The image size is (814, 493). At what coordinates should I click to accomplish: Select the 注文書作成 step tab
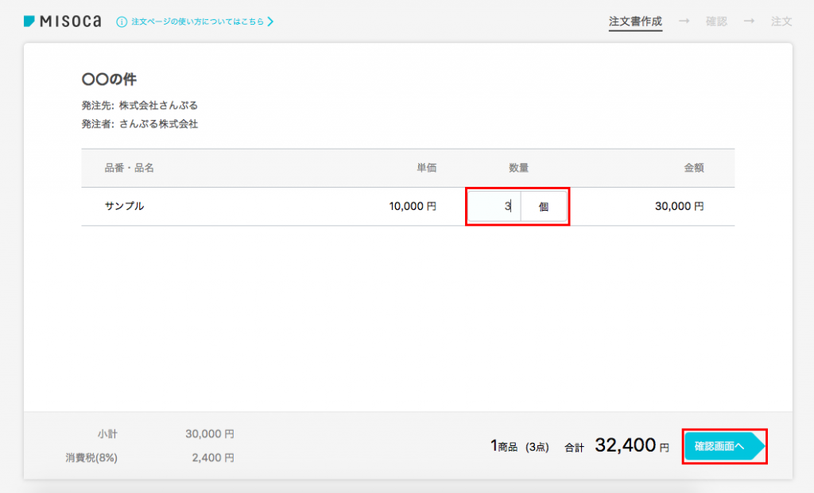[x=635, y=21]
